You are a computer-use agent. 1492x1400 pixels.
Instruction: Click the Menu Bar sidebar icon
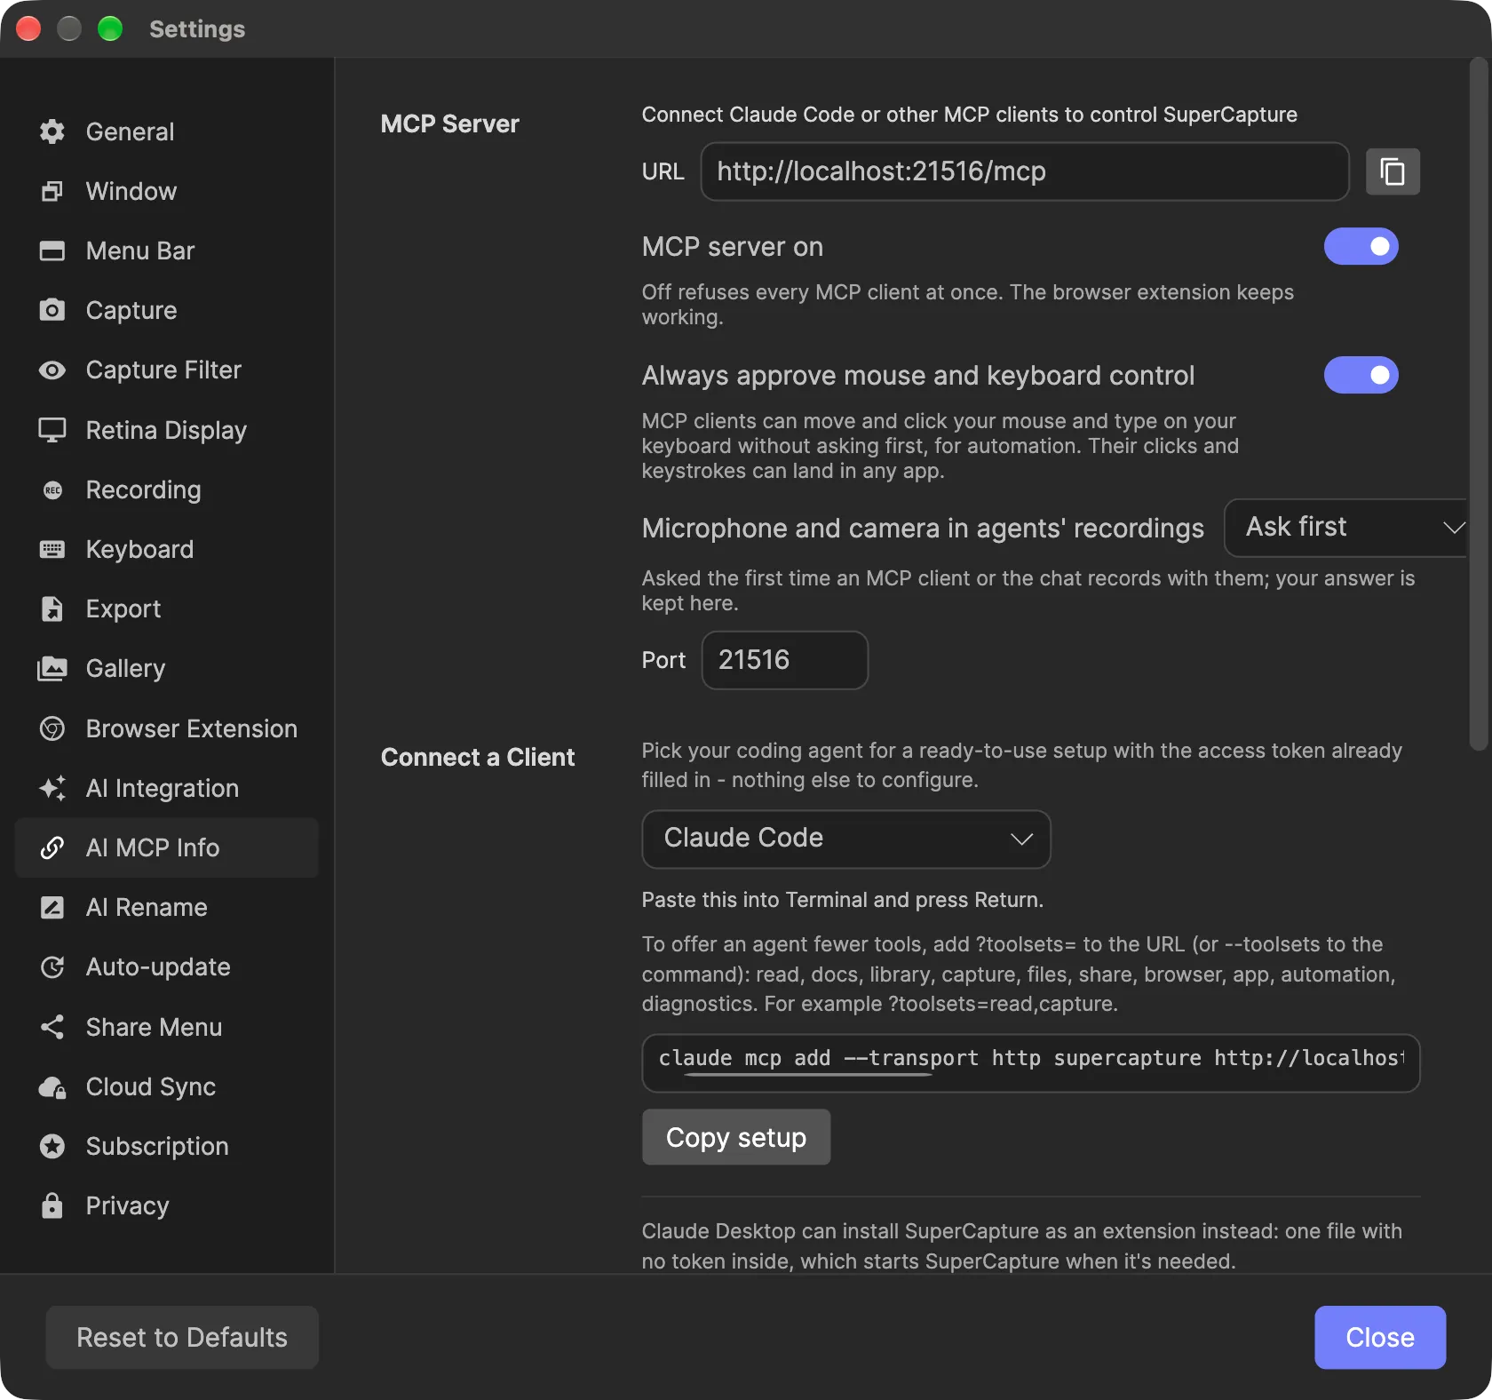pos(52,251)
